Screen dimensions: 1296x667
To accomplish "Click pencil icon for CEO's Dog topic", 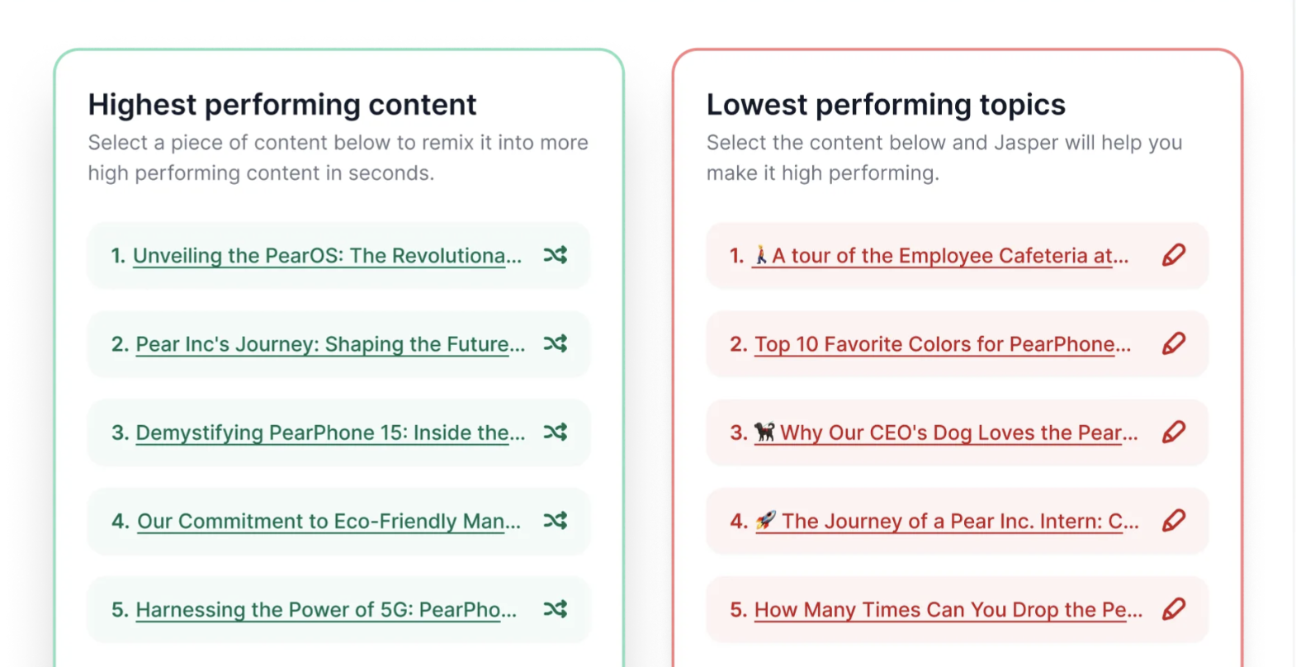I will click(x=1173, y=432).
